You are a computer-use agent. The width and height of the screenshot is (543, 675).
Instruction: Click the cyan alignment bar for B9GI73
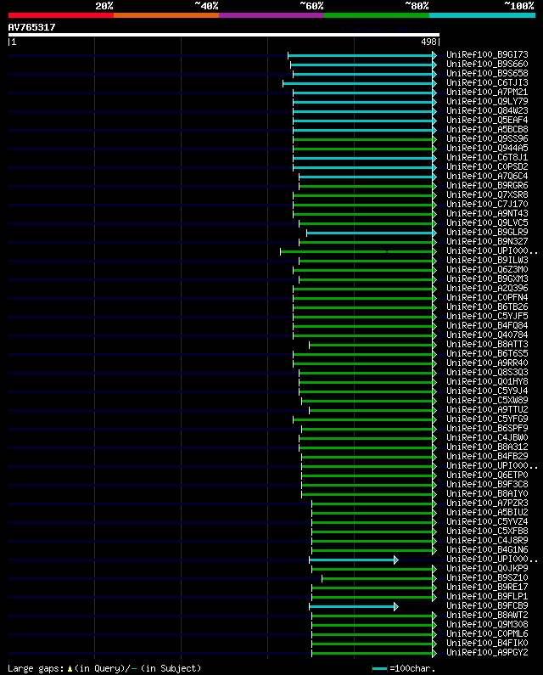point(362,55)
